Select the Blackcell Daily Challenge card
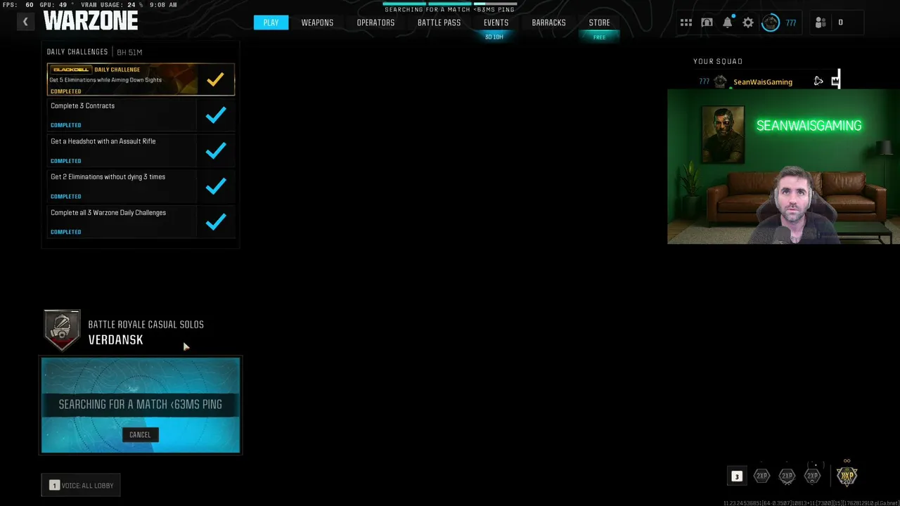 141,79
